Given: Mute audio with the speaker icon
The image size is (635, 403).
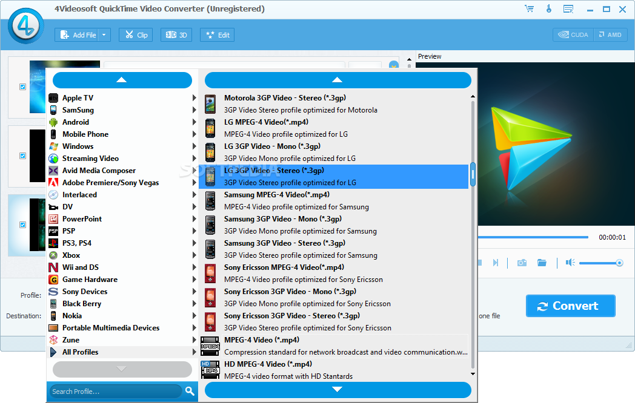Looking at the screenshot, I should click(x=570, y=263).
